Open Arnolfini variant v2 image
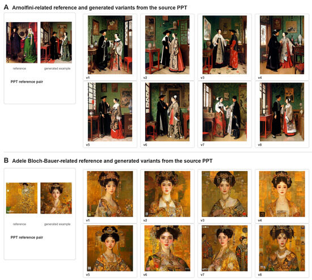 point(167,45)
